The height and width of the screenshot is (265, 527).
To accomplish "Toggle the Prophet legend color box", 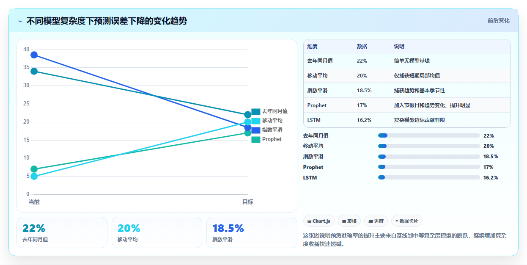I will pos(256,139).
